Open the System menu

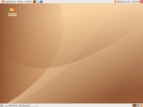pos(28,2)
